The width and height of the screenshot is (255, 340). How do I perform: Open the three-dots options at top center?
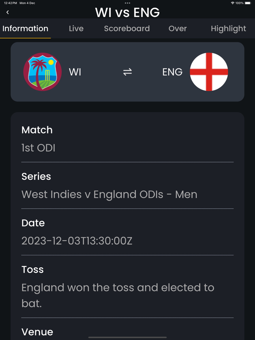point(127,3)
